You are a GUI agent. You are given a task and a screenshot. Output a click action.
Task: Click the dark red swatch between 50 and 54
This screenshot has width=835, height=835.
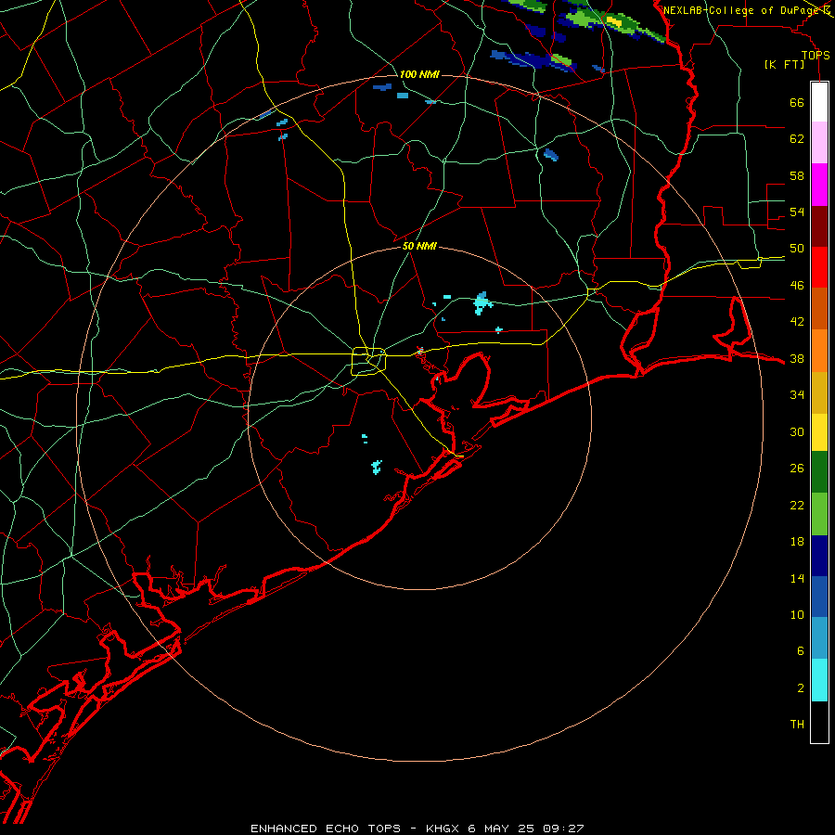click(x=819, y=226)
